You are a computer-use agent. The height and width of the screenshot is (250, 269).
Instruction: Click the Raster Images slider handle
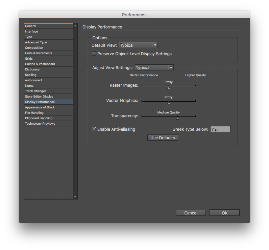169,88
